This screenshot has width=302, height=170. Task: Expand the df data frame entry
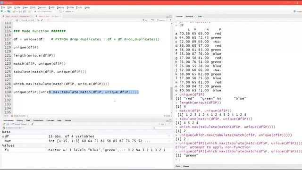3,136
